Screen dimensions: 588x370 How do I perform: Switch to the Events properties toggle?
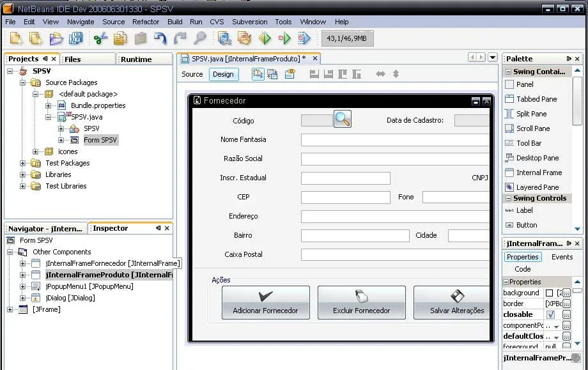point(562,257)
